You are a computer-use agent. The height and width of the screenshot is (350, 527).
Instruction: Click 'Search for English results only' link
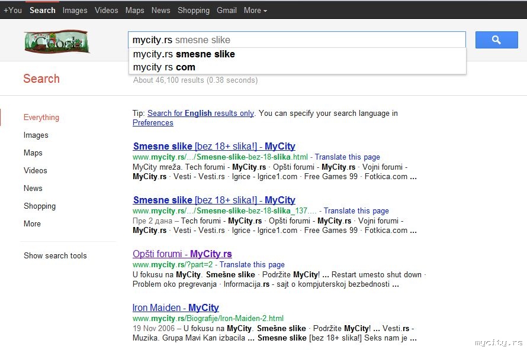[x=201, y=114]
